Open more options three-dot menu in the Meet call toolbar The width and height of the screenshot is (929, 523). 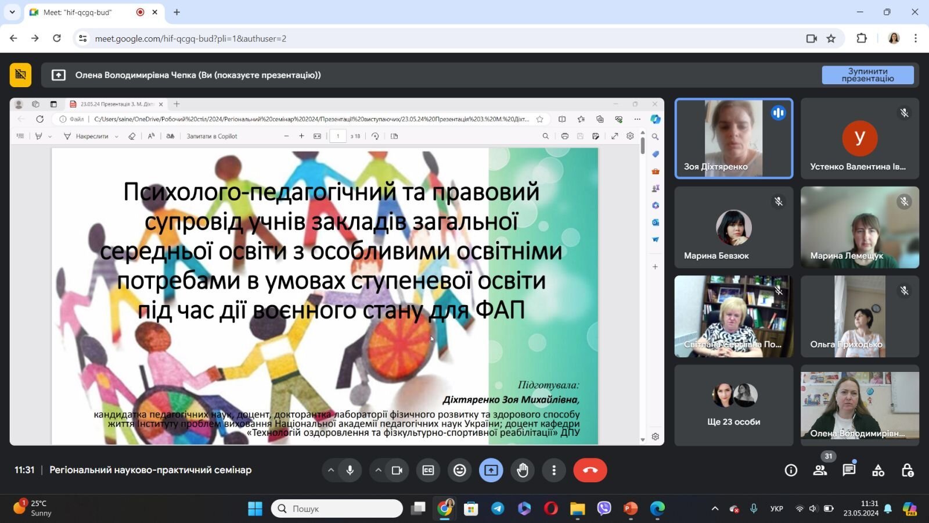pos(554,470)
